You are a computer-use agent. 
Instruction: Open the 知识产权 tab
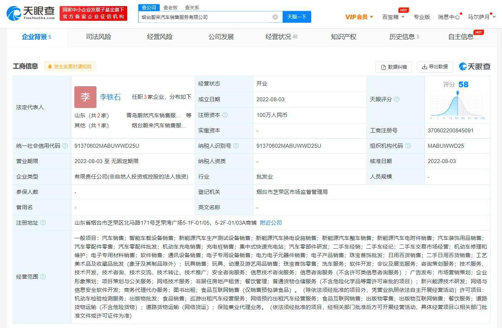tap(343, 37)
